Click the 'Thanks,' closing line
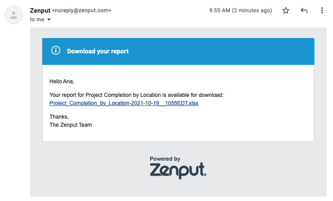The image size is (333, 201). [x=59, y=117]
